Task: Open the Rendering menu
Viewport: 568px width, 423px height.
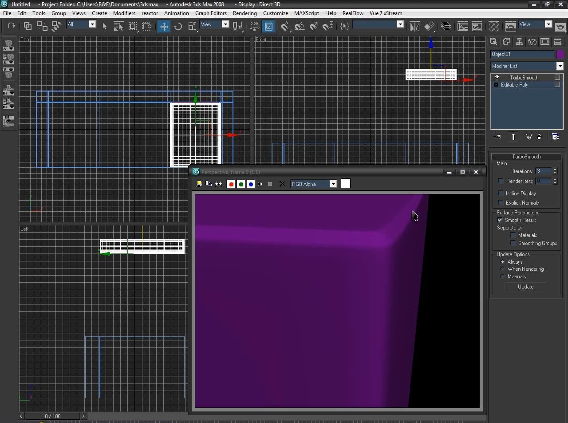Action: pyautogui.click(x=245, y=13)
